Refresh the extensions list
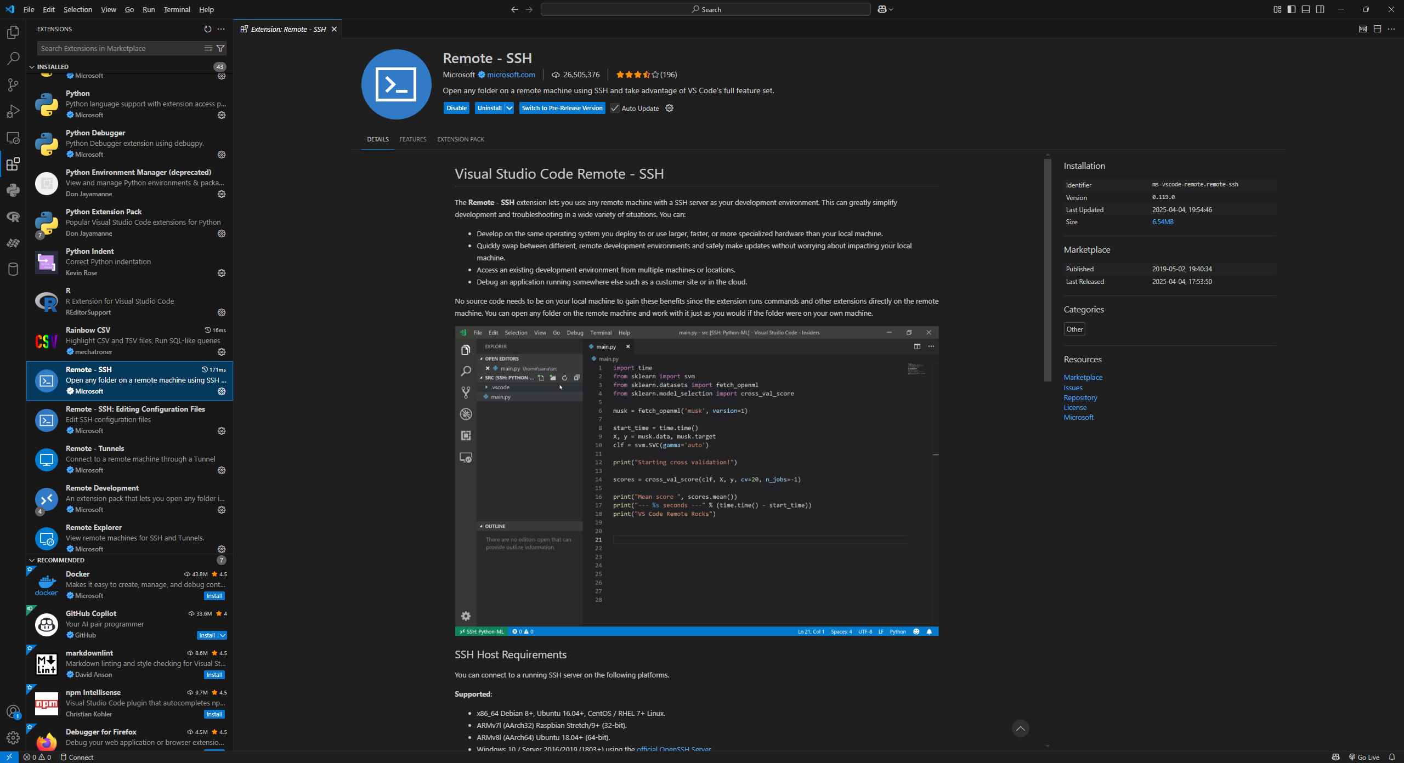 (x=207, y=29)
